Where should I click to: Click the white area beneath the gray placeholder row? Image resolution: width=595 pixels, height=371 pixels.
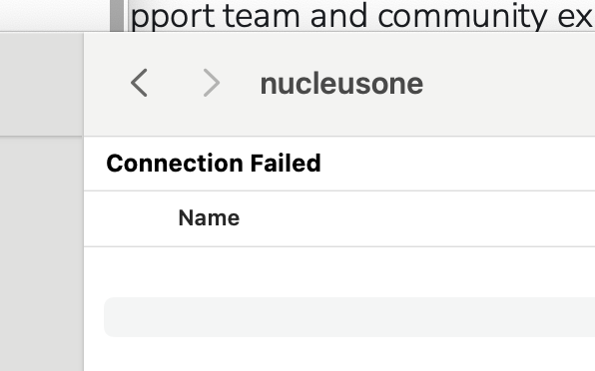tap(339, 354)
